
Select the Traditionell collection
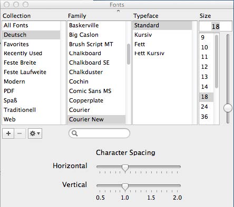click(31, 110)
